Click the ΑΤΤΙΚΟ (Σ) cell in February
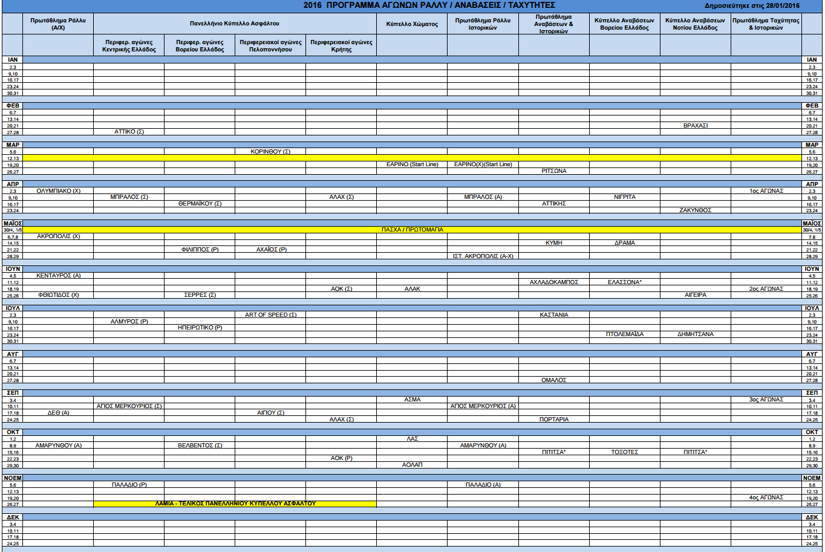Viewport: 825px width, 552px height. (129, 132)
